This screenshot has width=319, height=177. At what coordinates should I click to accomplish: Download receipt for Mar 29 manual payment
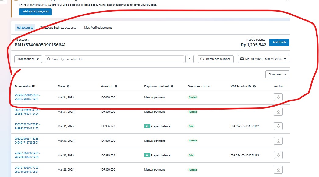[x=278, y=170]
